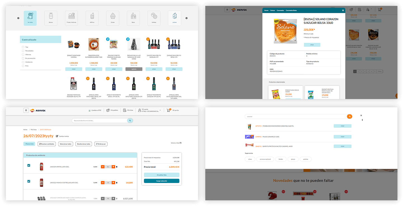The height and width of the screenshot is (209, 405).
Task: Go to previous categories with left arrow
Action: click(x=18, y=18)
